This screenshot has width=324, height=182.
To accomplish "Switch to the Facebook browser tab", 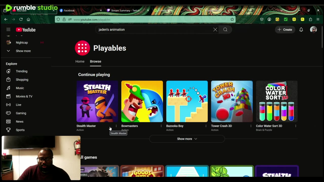I will [x=69, y=11].
